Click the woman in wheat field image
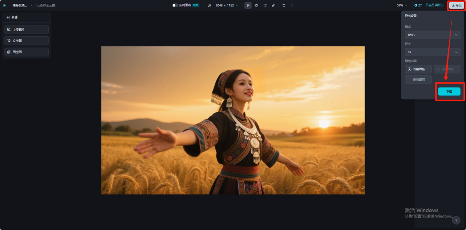The height and width of the screenshot is (230, 466). click(x=233, y=120)
